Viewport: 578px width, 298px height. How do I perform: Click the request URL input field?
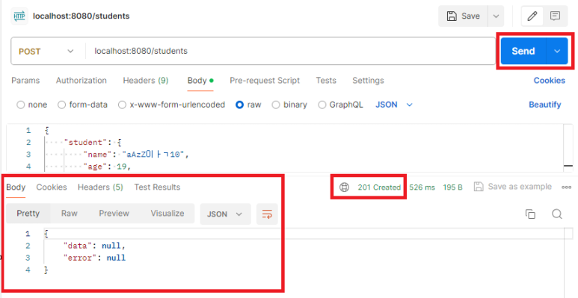[289, 52]
